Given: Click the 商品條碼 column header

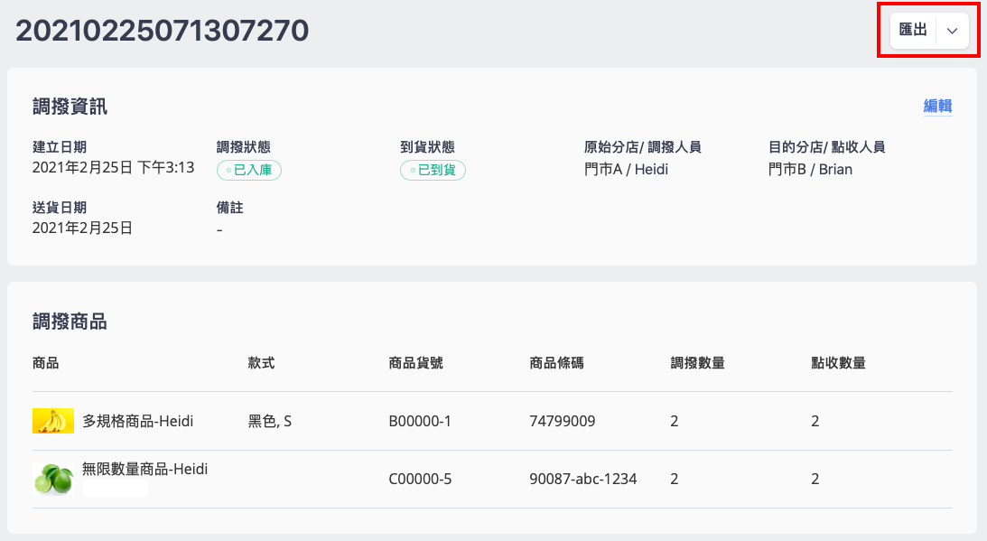Looking at the screenshot, I should pyautogui.click(x=556, y=363).
